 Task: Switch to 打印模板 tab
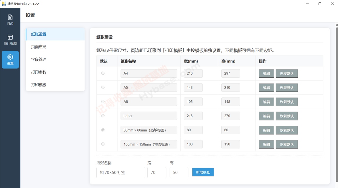55,85
